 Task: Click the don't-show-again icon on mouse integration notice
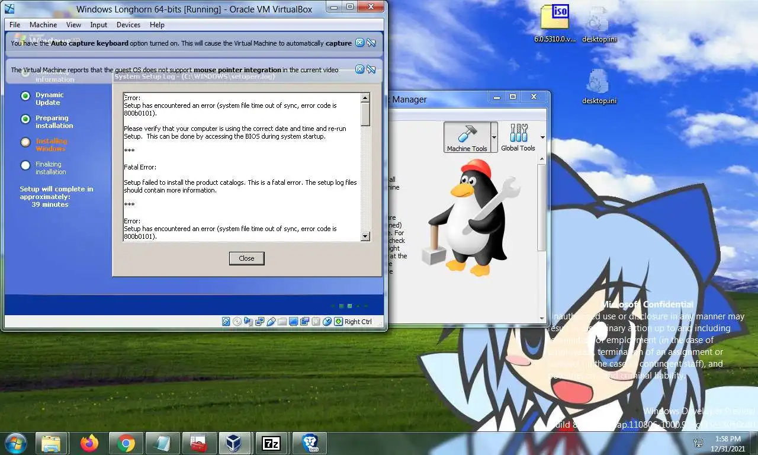coord(371,69)
